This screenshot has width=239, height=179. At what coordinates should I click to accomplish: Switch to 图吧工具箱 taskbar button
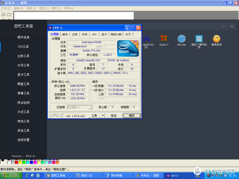click(59, 175)
